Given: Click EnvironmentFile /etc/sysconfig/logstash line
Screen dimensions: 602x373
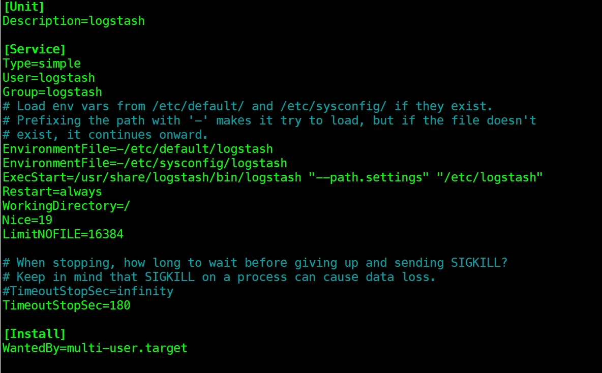Looking at the screenshot, I should [145, 163].
